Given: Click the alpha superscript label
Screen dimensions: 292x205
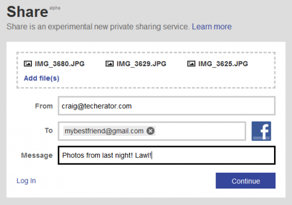Looking at the screenshot, I should coord(54,8).
